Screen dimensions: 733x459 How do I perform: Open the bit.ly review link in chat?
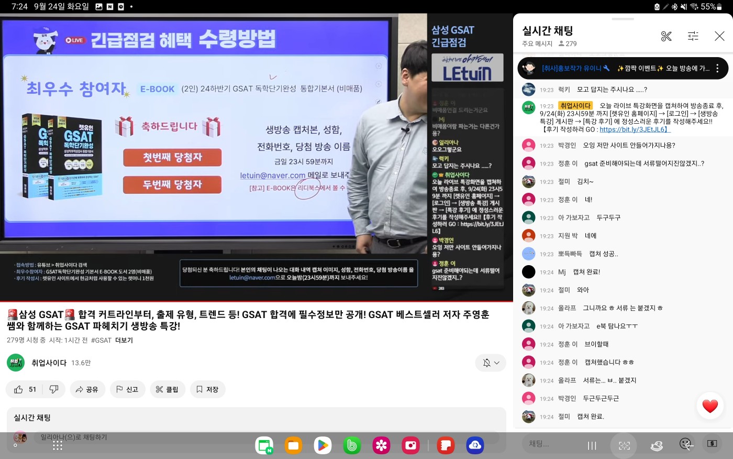click(x=634, y=129)
